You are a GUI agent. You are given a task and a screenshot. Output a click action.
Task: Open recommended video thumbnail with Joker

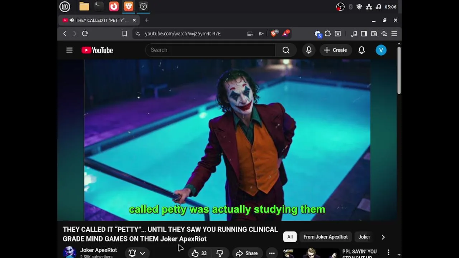point(311,253)
